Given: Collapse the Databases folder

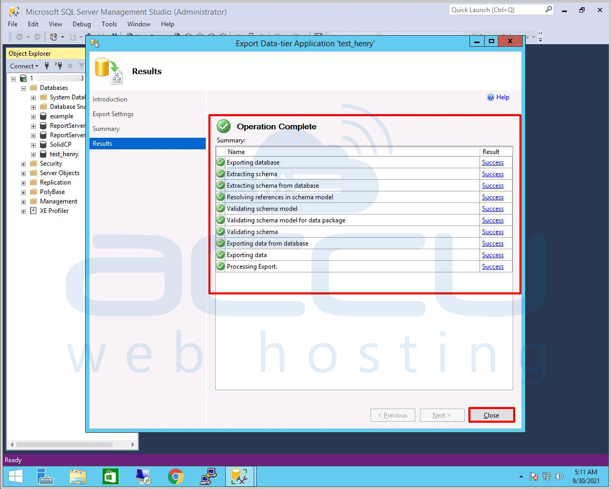Looking at the screenshot, I should [23, 88].
